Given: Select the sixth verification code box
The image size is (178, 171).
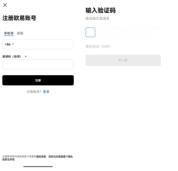Looking at the screenshot, I should [156, 32].
